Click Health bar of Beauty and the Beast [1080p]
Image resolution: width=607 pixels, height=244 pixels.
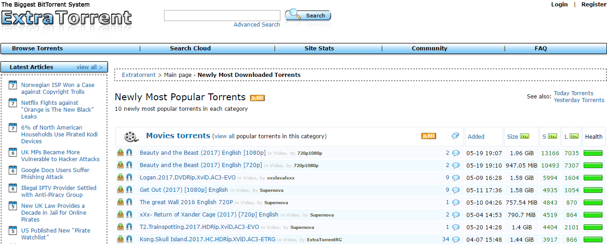[593, 153]
